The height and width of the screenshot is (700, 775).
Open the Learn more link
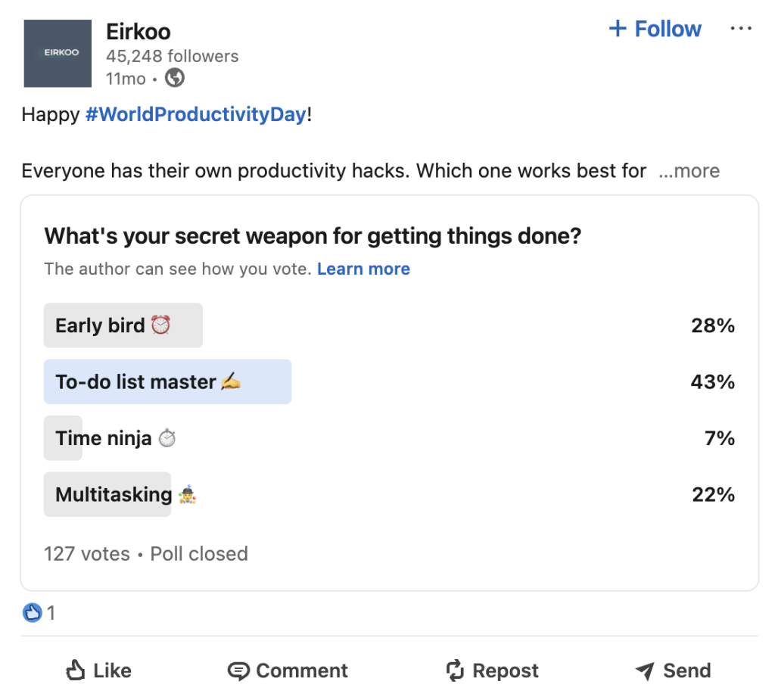(363, 269)
